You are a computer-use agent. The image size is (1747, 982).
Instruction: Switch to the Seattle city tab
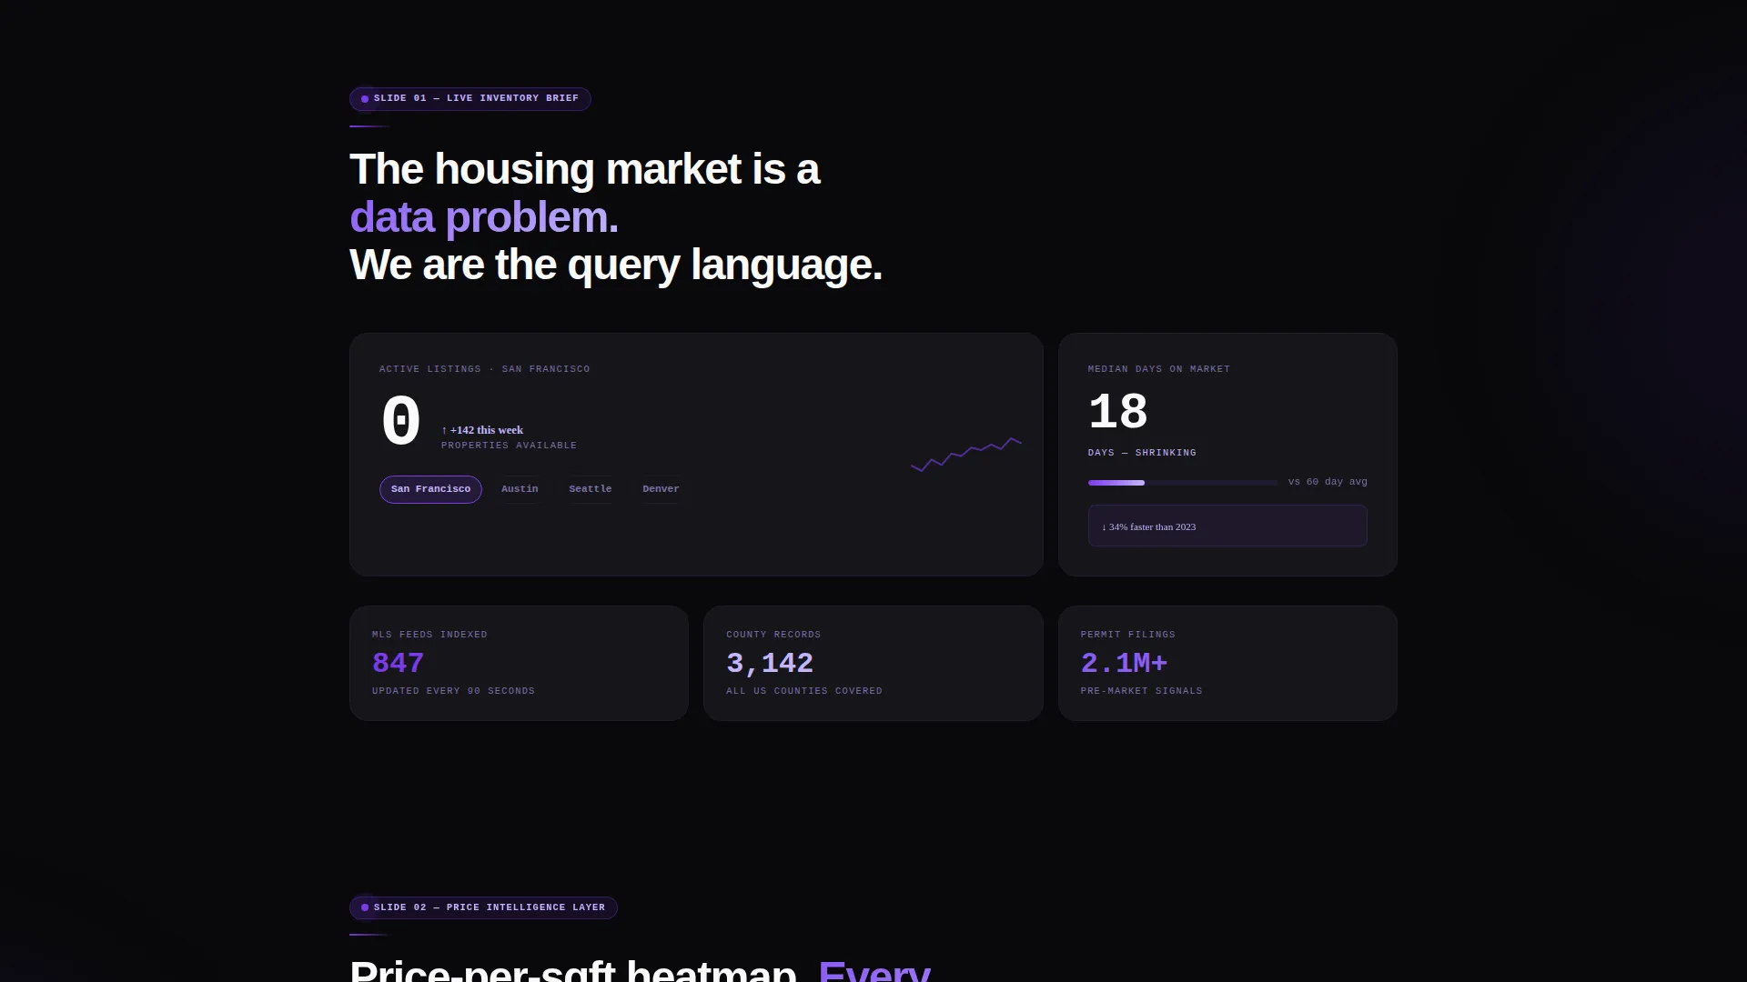(591, 489)
